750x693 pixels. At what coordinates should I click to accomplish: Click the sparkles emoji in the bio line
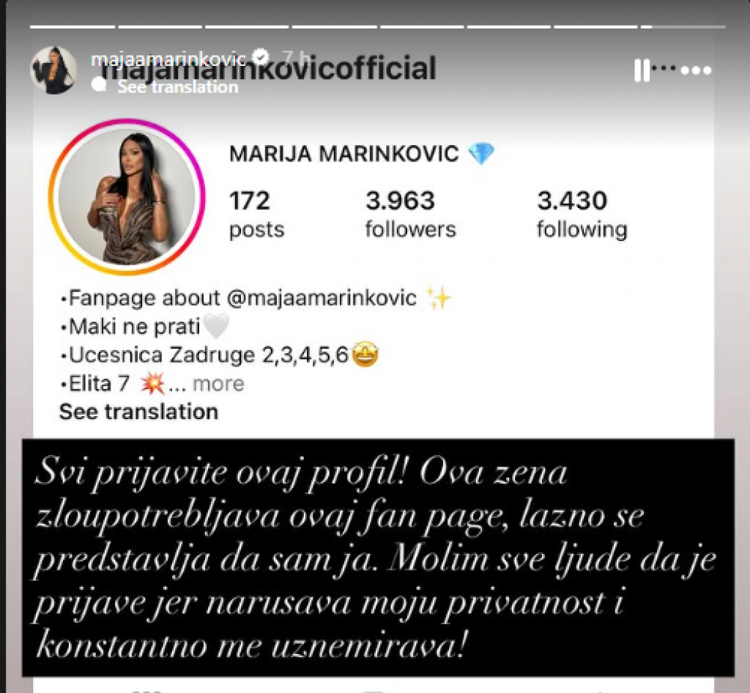pyautogui.click(x=438, y=298)
